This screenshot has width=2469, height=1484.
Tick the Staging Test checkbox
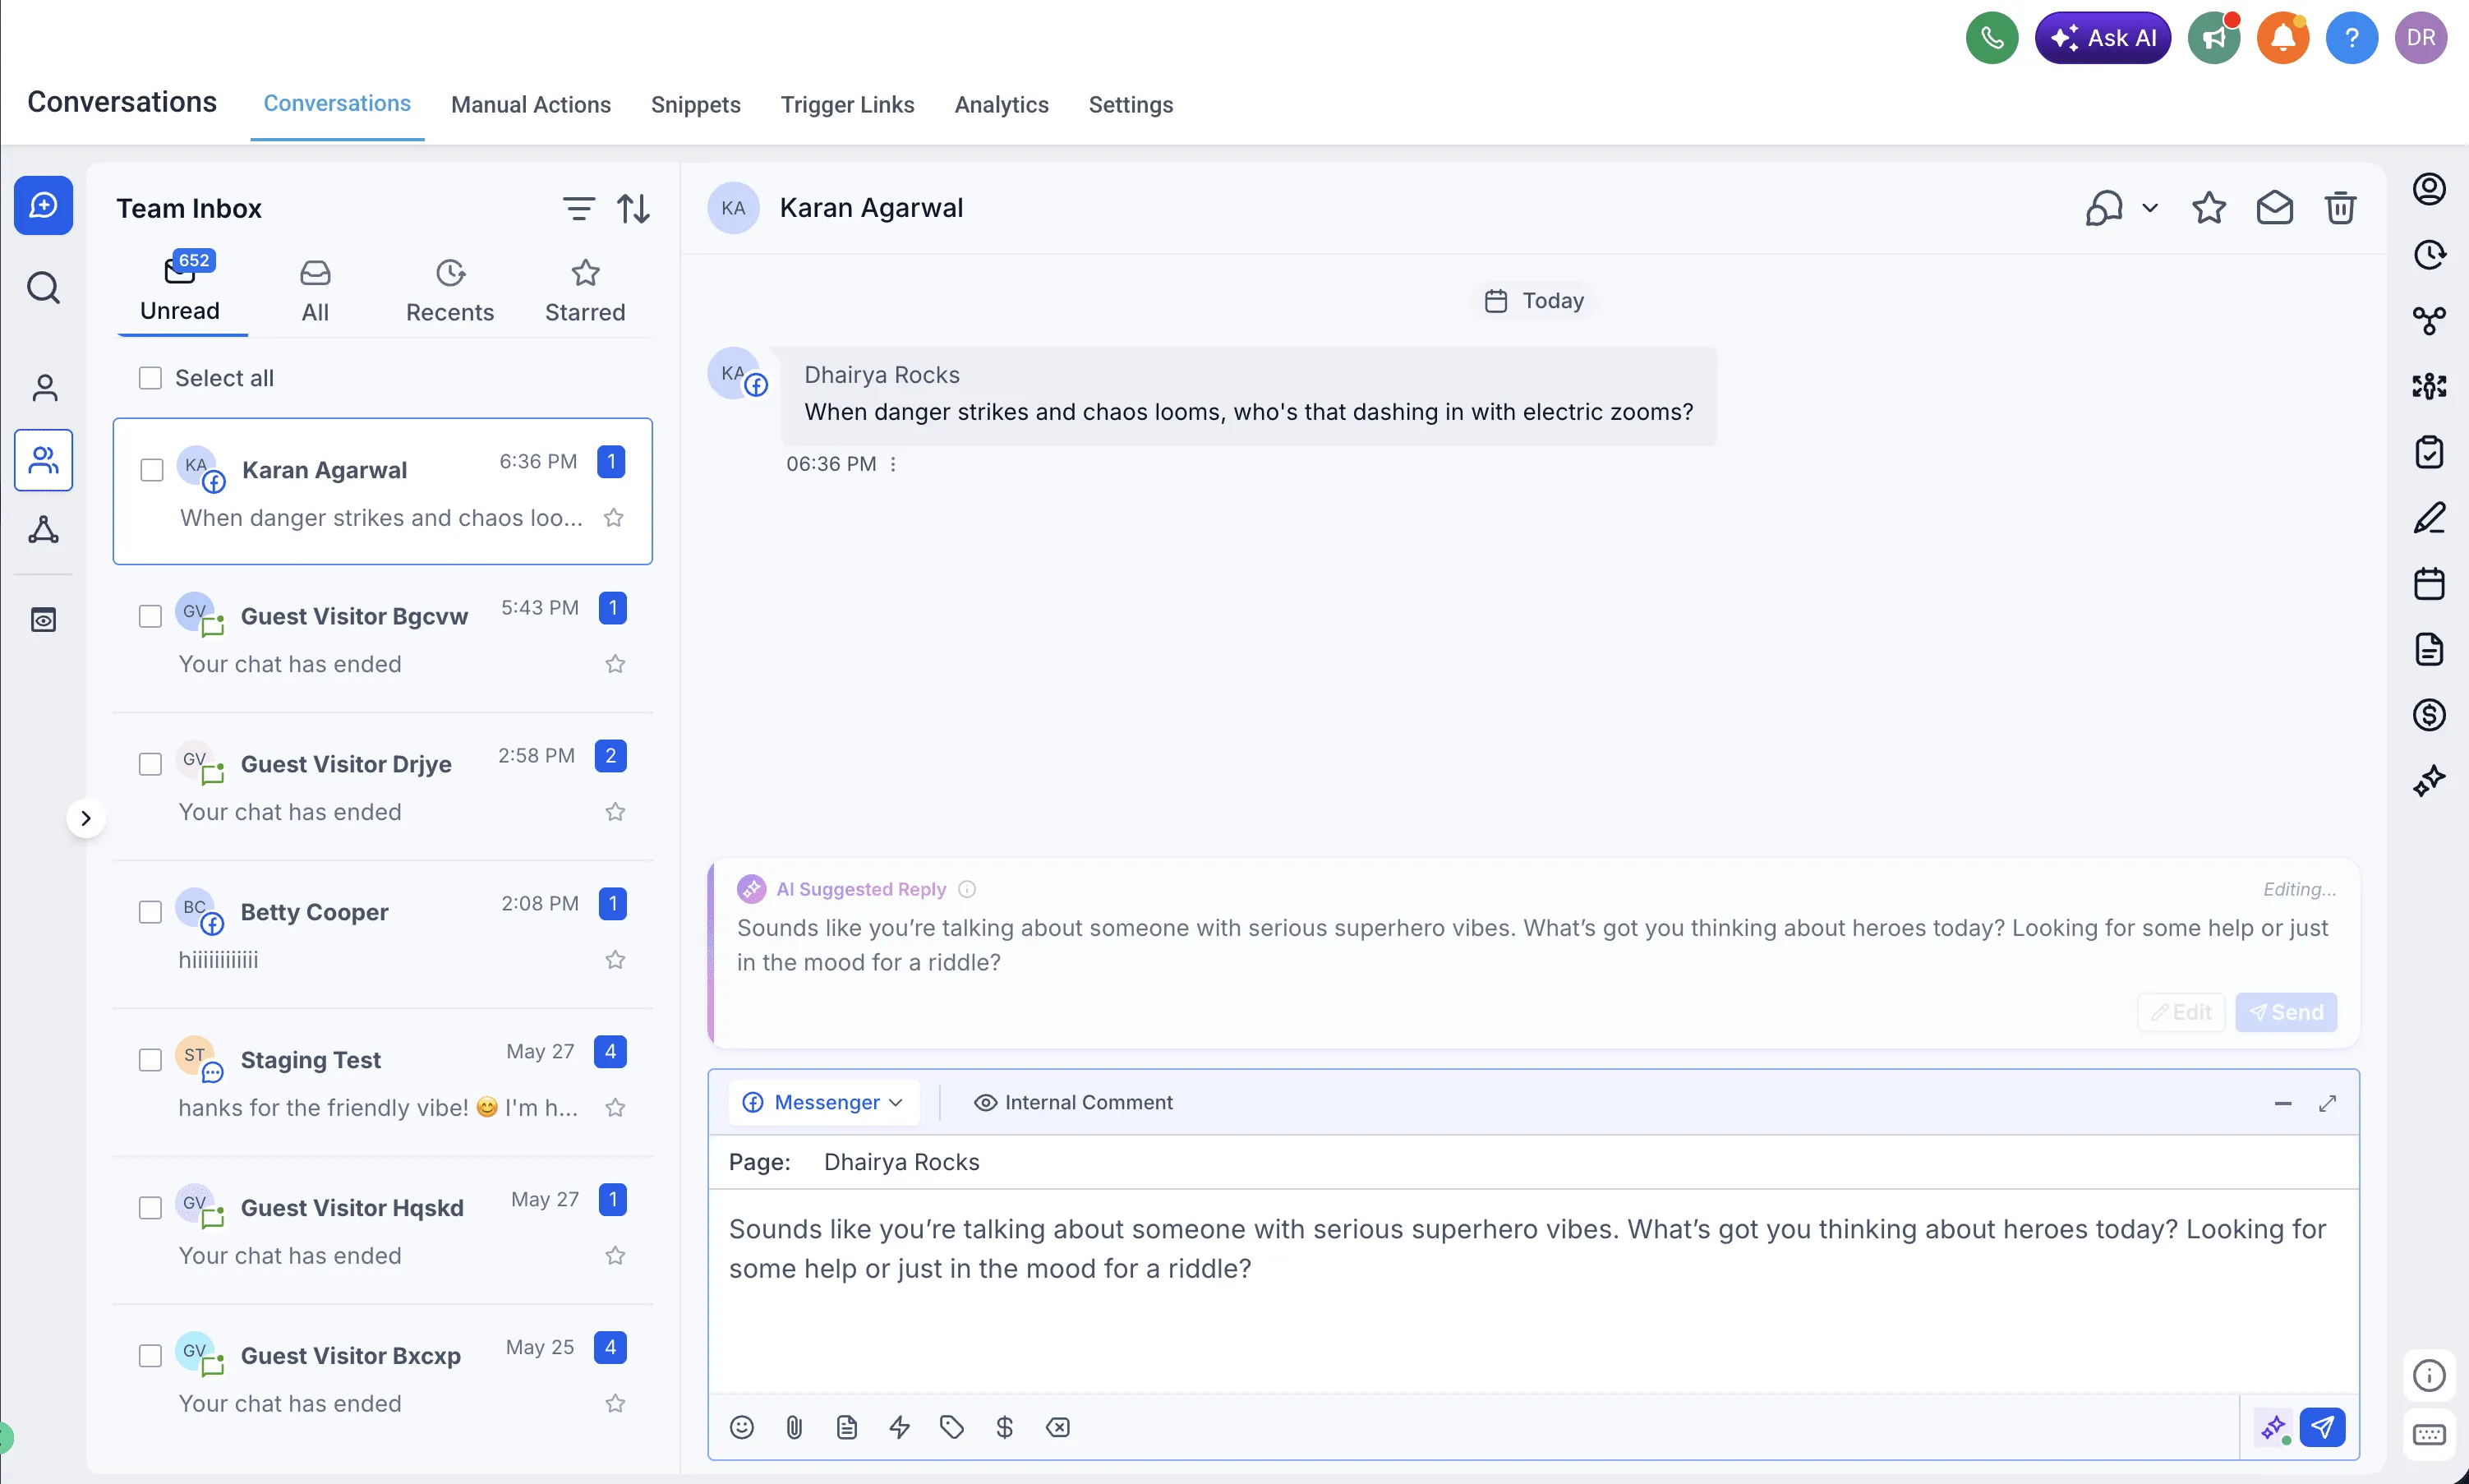(150, 1060)
